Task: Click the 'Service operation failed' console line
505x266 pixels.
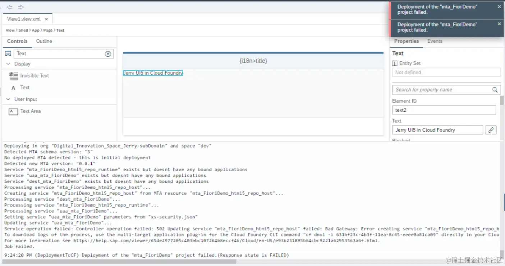Action: (x=252, y=229)
